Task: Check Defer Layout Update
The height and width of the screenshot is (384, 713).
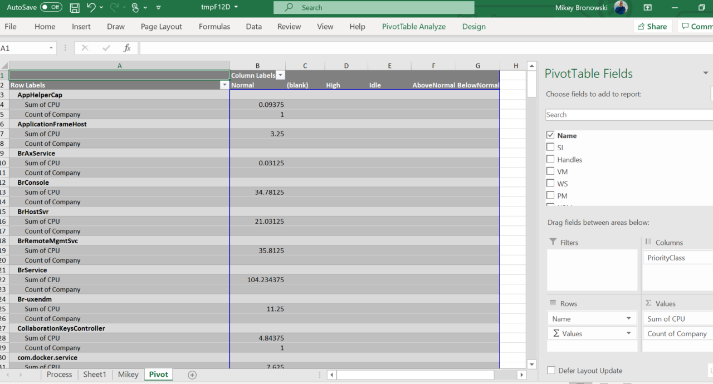Action: 551,370
